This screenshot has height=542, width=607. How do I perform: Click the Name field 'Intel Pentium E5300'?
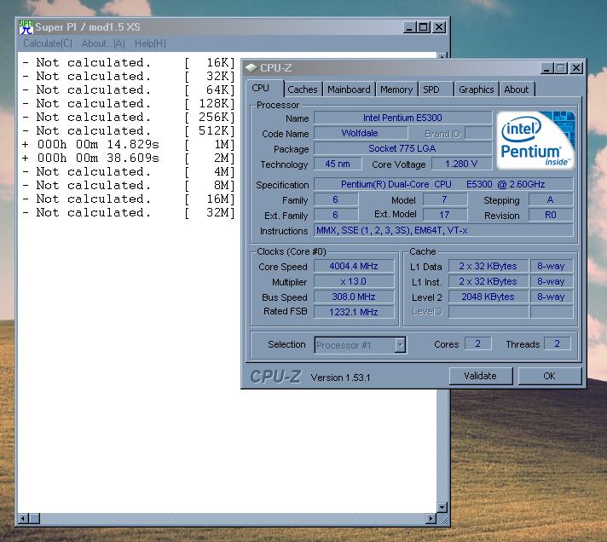click(x=402, y=118)
